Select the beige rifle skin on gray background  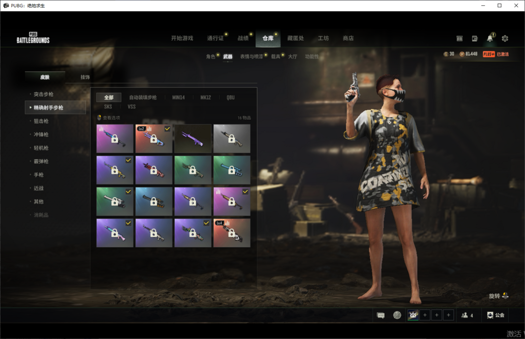(x=232, y=138)
